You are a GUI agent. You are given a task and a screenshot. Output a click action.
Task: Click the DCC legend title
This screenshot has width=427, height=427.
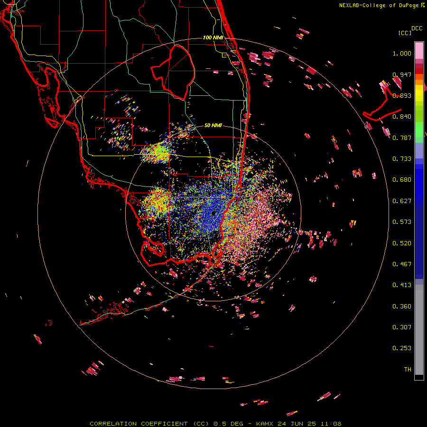coord(417,28)
